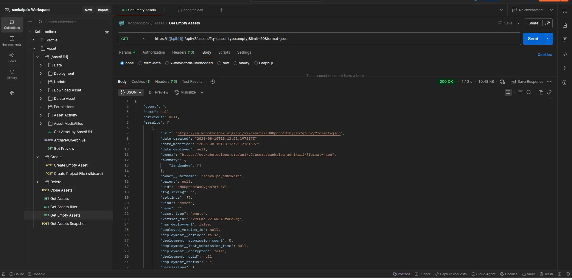Select the form-data radio button
The height and width of the screenshot is (280, 572).
(x=140, y=63)
